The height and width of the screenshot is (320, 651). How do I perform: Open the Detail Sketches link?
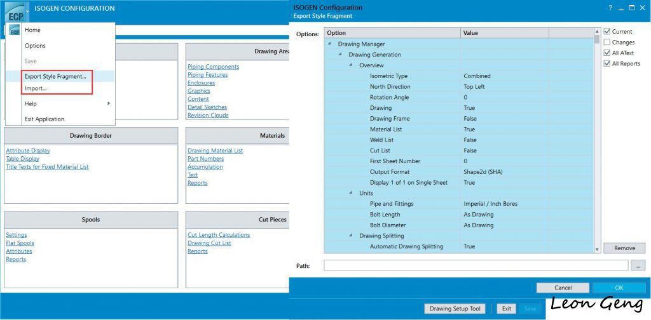click(207, 107)
